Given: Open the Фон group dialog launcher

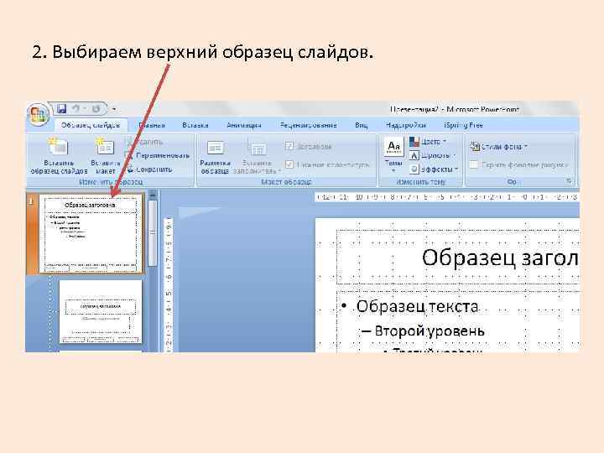Looking at the screenshot, I should point(569,181).
